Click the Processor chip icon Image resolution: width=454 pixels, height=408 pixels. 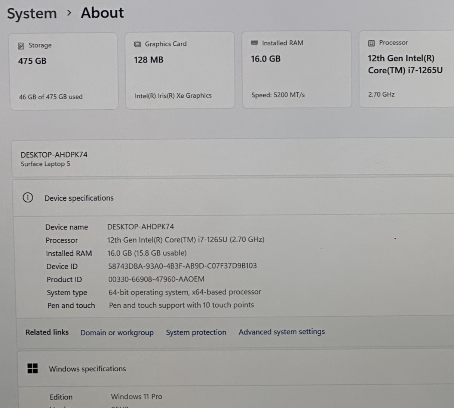pyautogui.click(x=371, y=43)
